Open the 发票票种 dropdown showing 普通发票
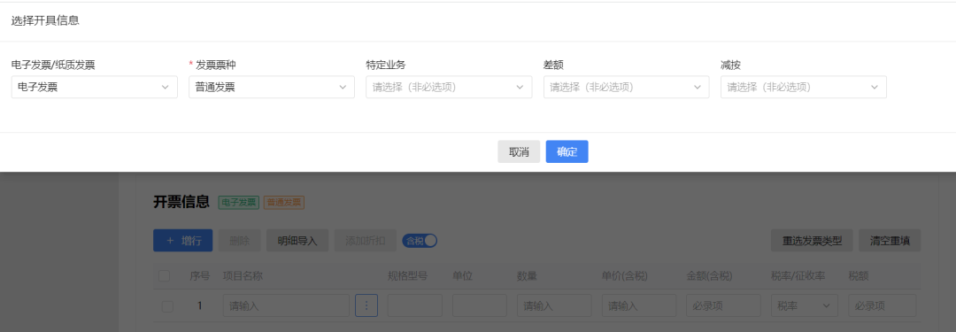Screen dimensions: 956x332 click(272, 88)
